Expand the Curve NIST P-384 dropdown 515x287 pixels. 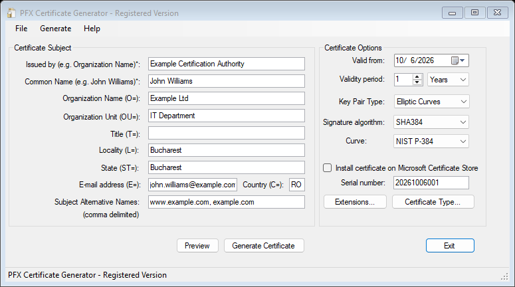pos(431,142)
